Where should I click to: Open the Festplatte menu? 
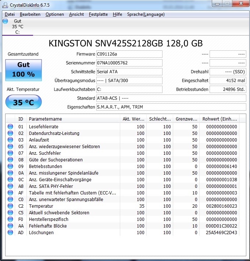(x=98, y=14)
